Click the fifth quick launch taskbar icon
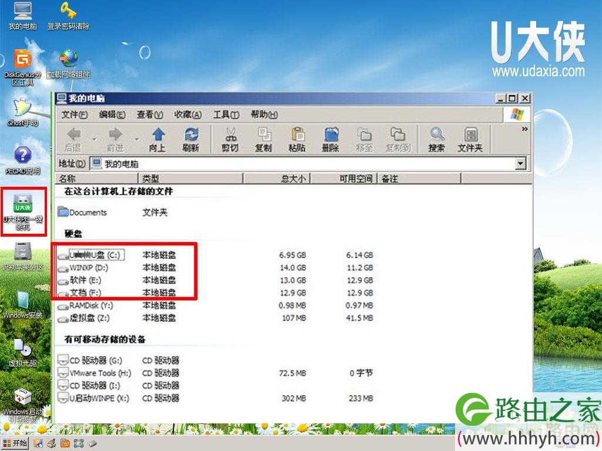This screenshot has height=451, width=602. (x=92, y=443)
